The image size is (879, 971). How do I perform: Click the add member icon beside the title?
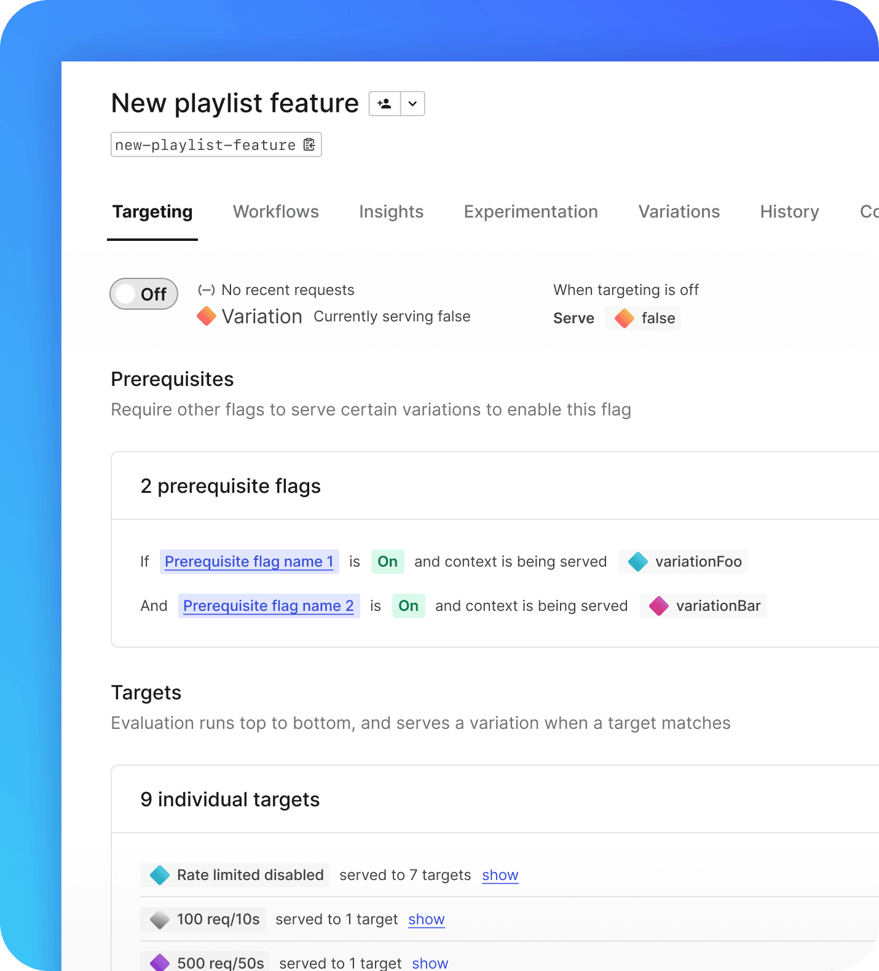coord(385,104)
